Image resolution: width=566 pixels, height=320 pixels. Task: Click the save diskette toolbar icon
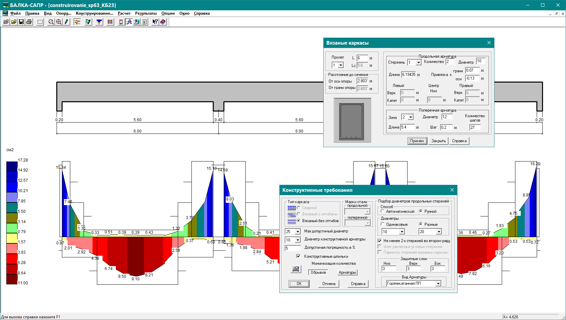coord(21,22)
